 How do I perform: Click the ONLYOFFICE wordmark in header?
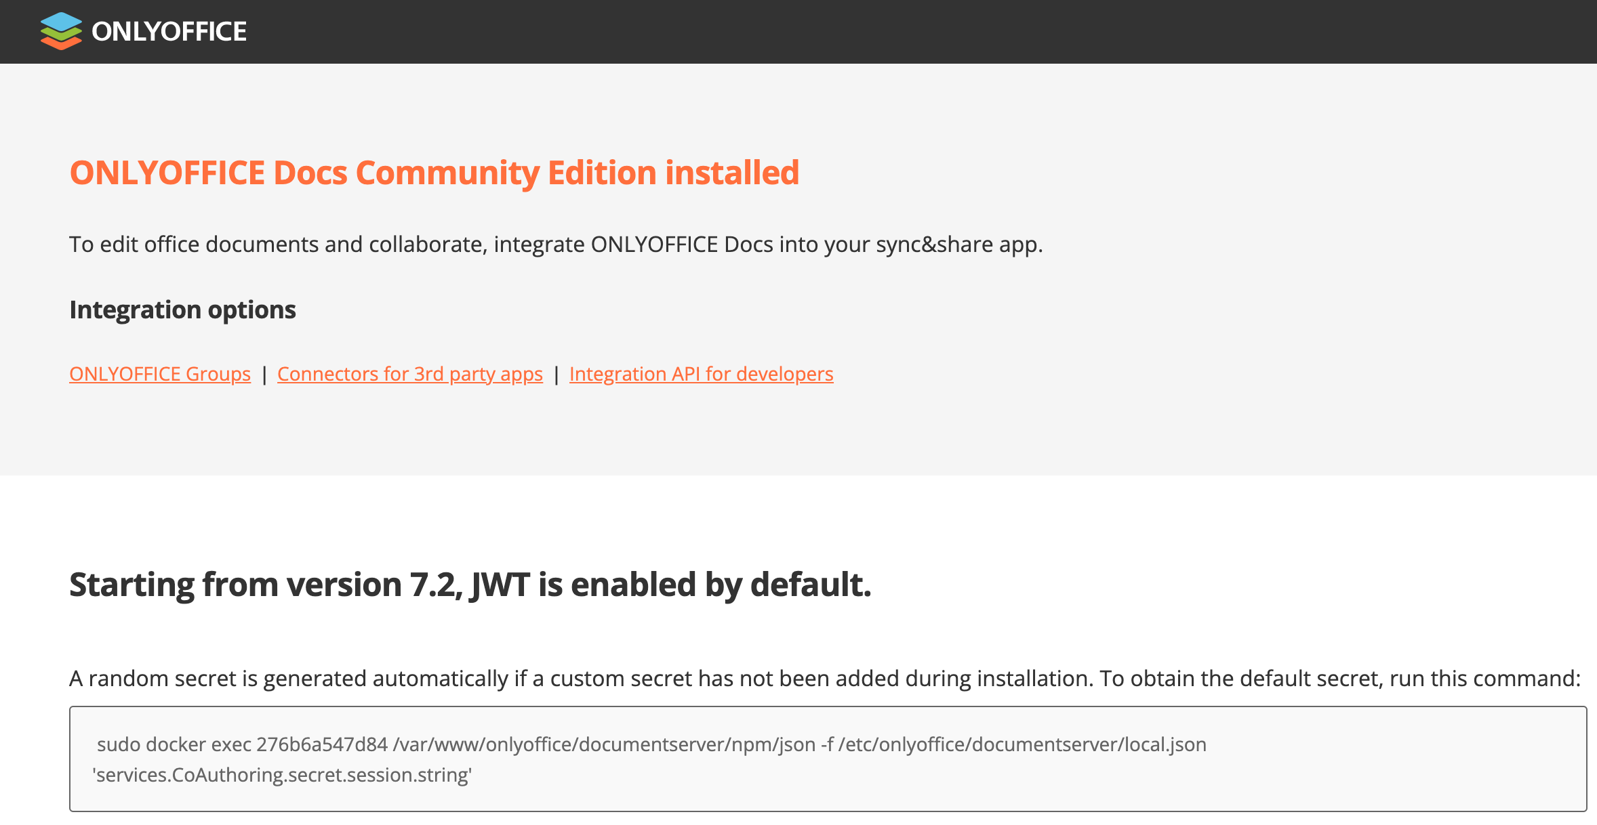click(x=169, y=31)
